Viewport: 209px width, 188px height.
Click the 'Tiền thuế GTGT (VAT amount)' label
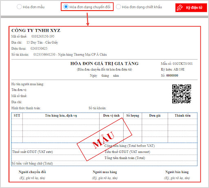tap(127, 152)
